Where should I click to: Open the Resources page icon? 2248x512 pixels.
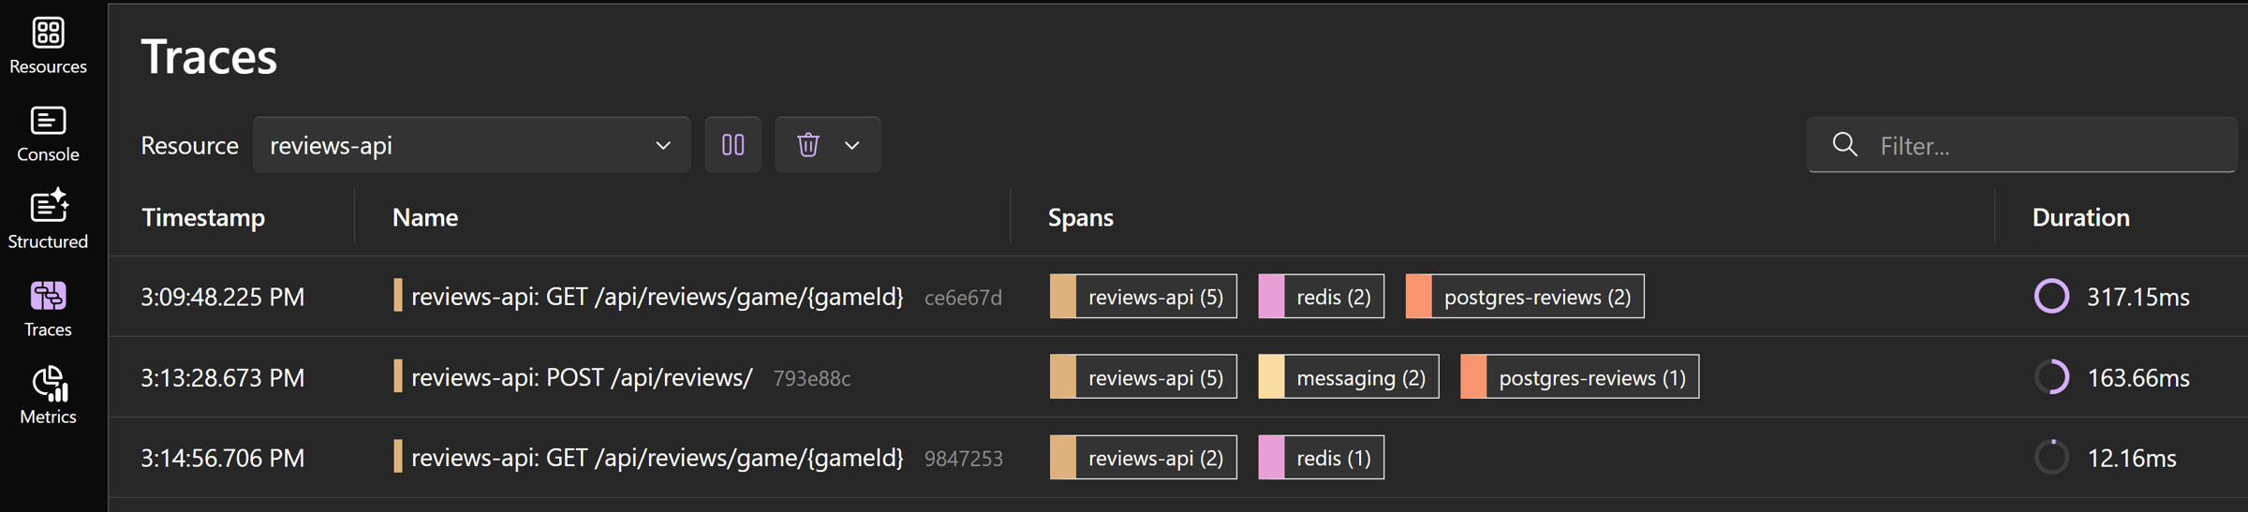[48, 33]
